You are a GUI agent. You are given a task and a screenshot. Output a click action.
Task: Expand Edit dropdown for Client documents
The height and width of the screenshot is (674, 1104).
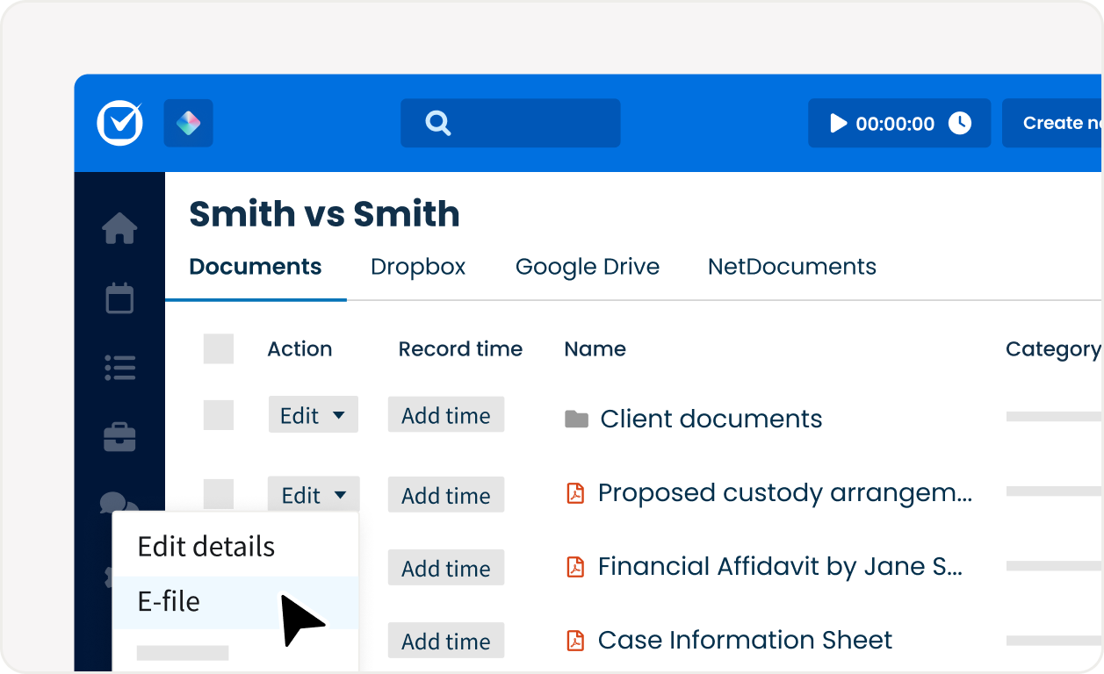tap(313, 416)
